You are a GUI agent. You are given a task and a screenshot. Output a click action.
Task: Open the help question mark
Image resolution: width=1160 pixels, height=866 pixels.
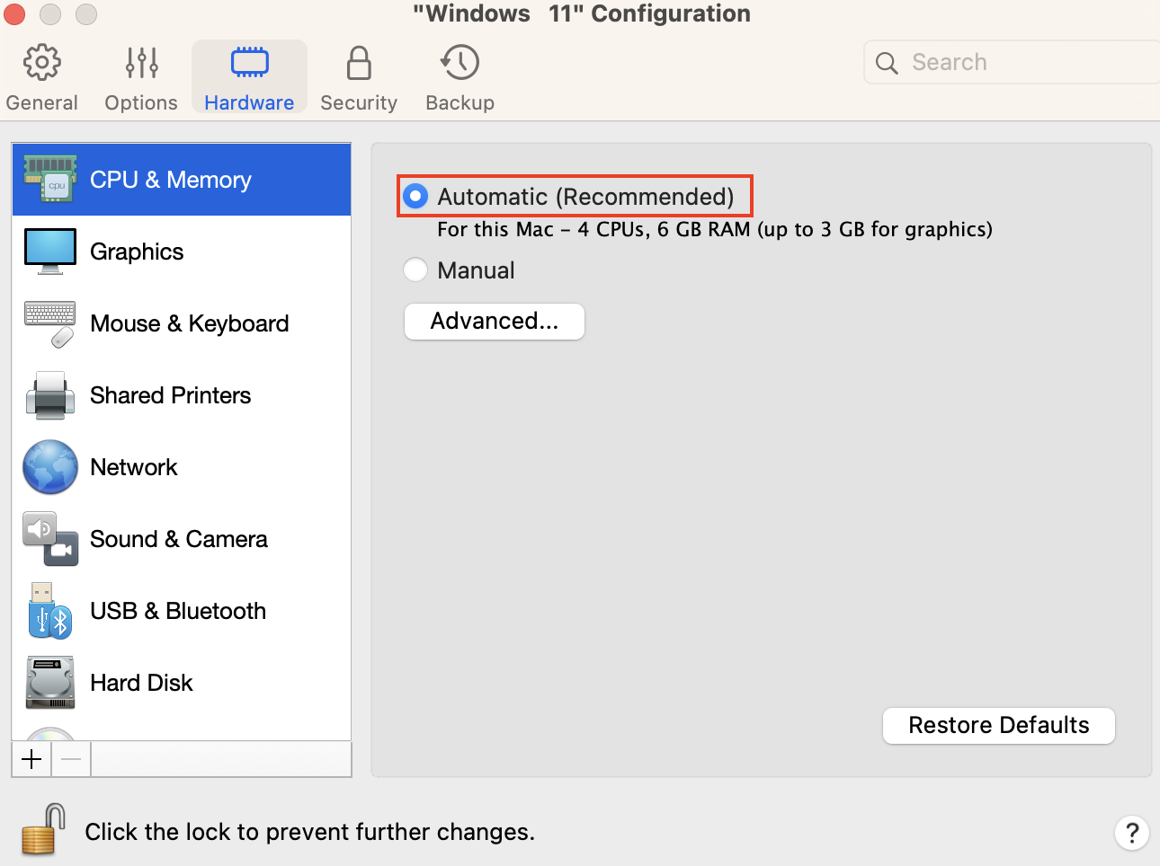pos(1131,833)
